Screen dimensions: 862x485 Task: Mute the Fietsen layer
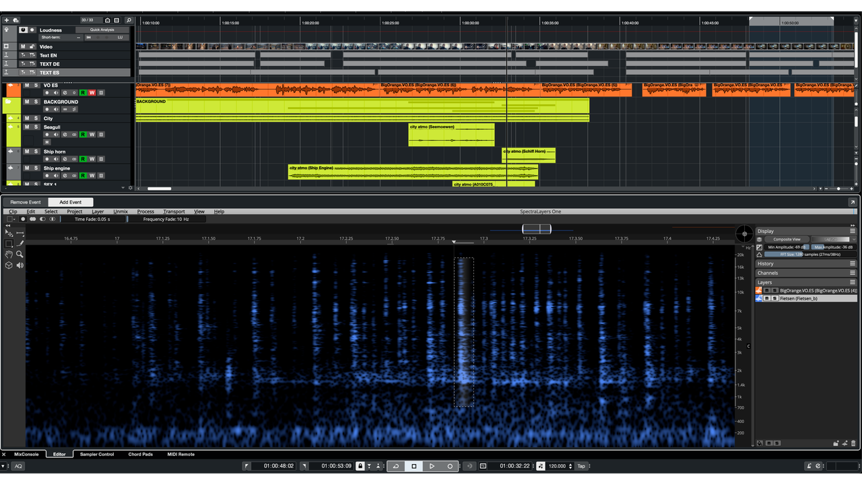click(766, 298)
